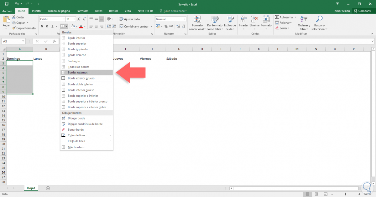376x197 pixels.
Task: Open Buscar y seleccionar
Action: 319,23
